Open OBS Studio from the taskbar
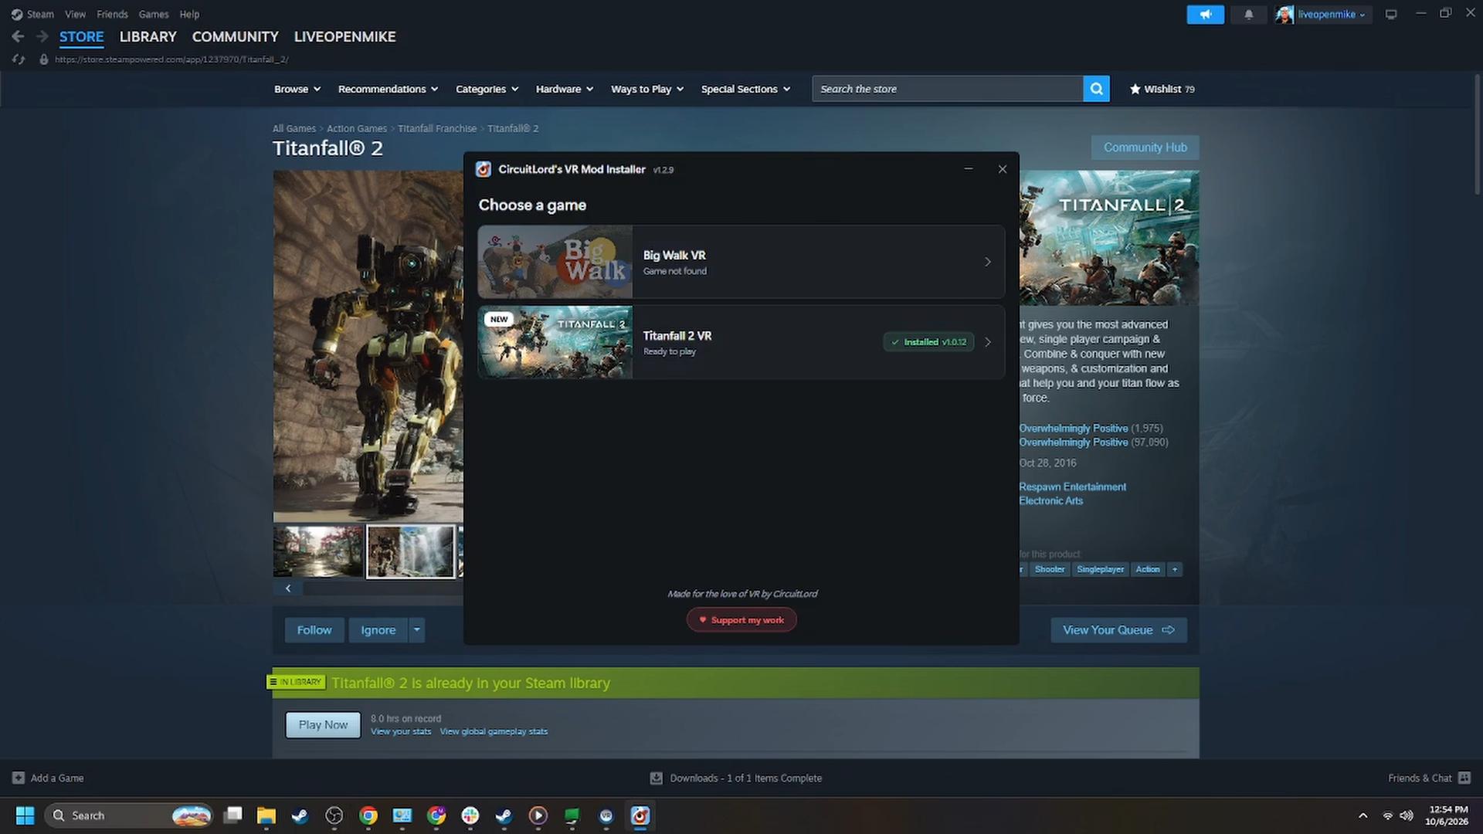Screen dimensions: 1483x834 334,815
